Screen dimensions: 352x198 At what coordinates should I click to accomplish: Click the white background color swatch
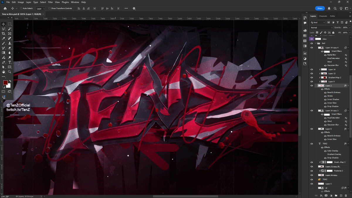(x=9, y=86)
